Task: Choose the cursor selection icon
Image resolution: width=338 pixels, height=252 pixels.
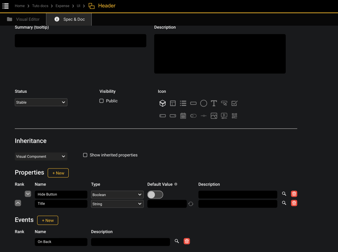Action: [x=224, y=103]
